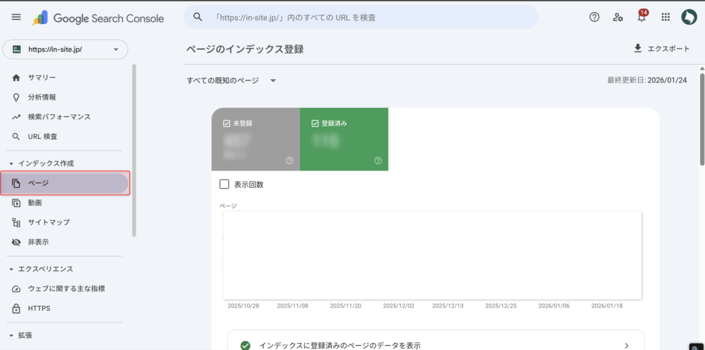The height and width of the screenshot is (350, 705).
Task: Open 非表示 removals page
Action: [39, 242]
